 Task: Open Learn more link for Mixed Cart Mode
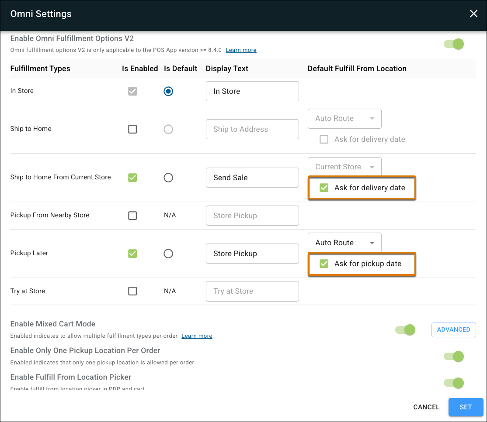197,336
